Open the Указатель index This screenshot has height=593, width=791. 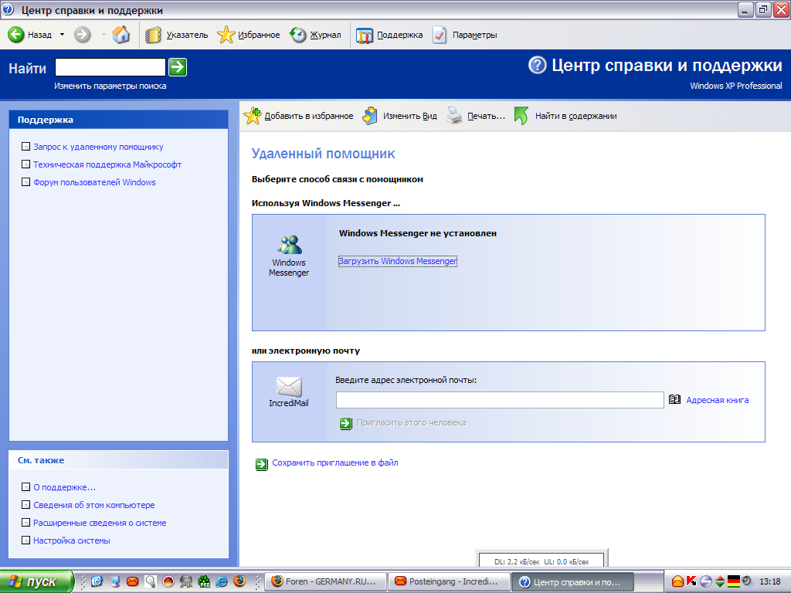tap(177, 35)
